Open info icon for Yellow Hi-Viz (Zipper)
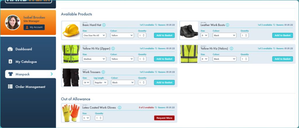Viewport: 299px width, 128px height. 113,49
